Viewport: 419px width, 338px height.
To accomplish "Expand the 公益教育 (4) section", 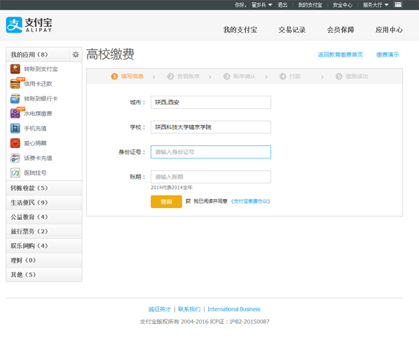I will (x=44, y=216).
